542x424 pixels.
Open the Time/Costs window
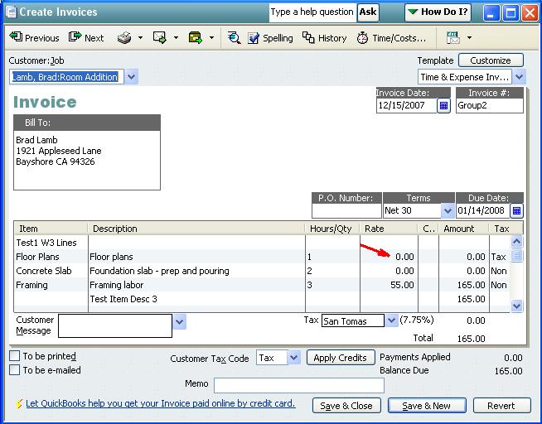click(x=391, y=38)
